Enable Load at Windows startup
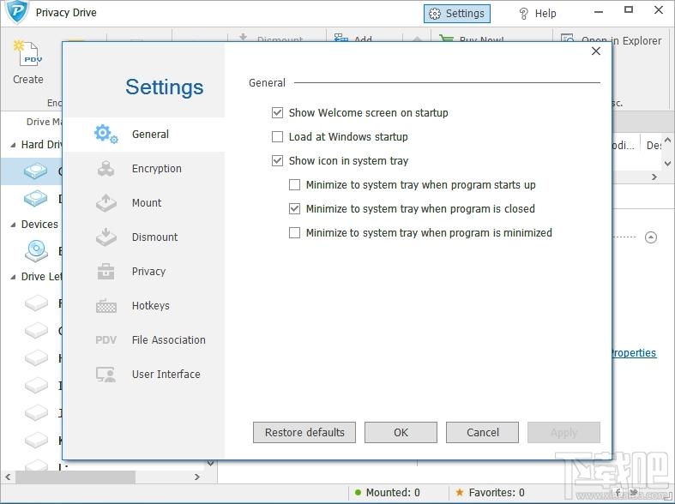Image resolution: width=675 pixels, height=504 pixels. point(278,137)
